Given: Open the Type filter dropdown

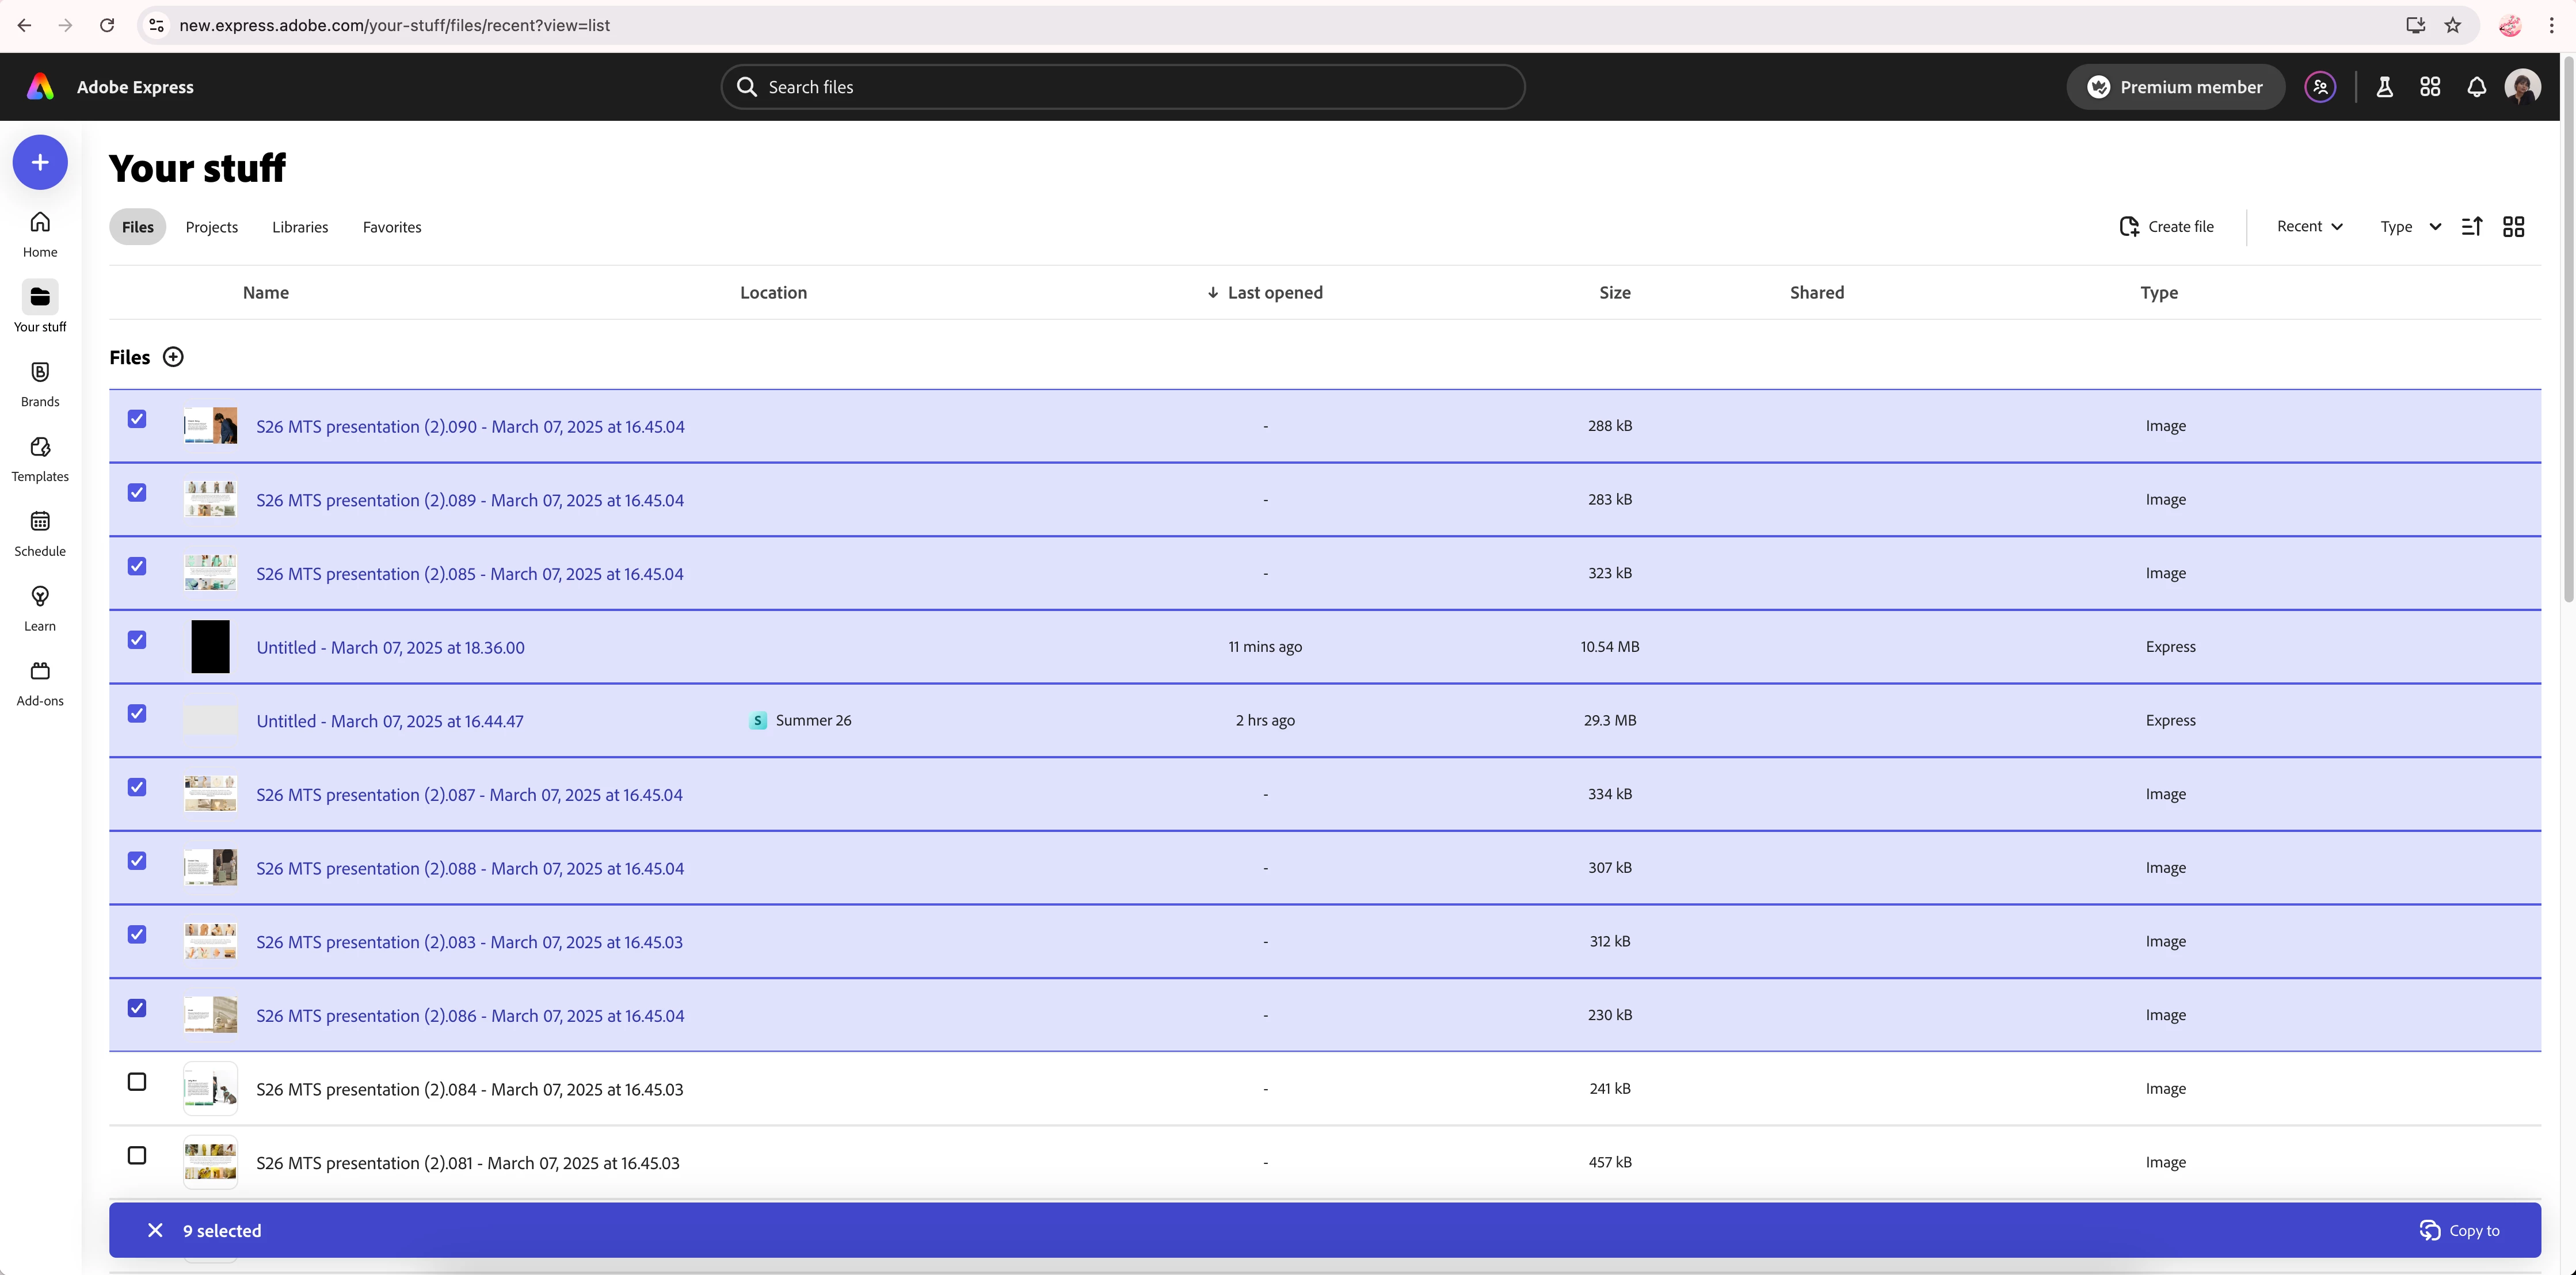Looking at the screenshot, I should click(x=2410, y=227).
